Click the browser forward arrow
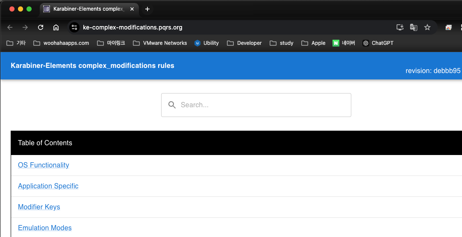The height and width of the screenshot is (237, 462). (25, 27)
